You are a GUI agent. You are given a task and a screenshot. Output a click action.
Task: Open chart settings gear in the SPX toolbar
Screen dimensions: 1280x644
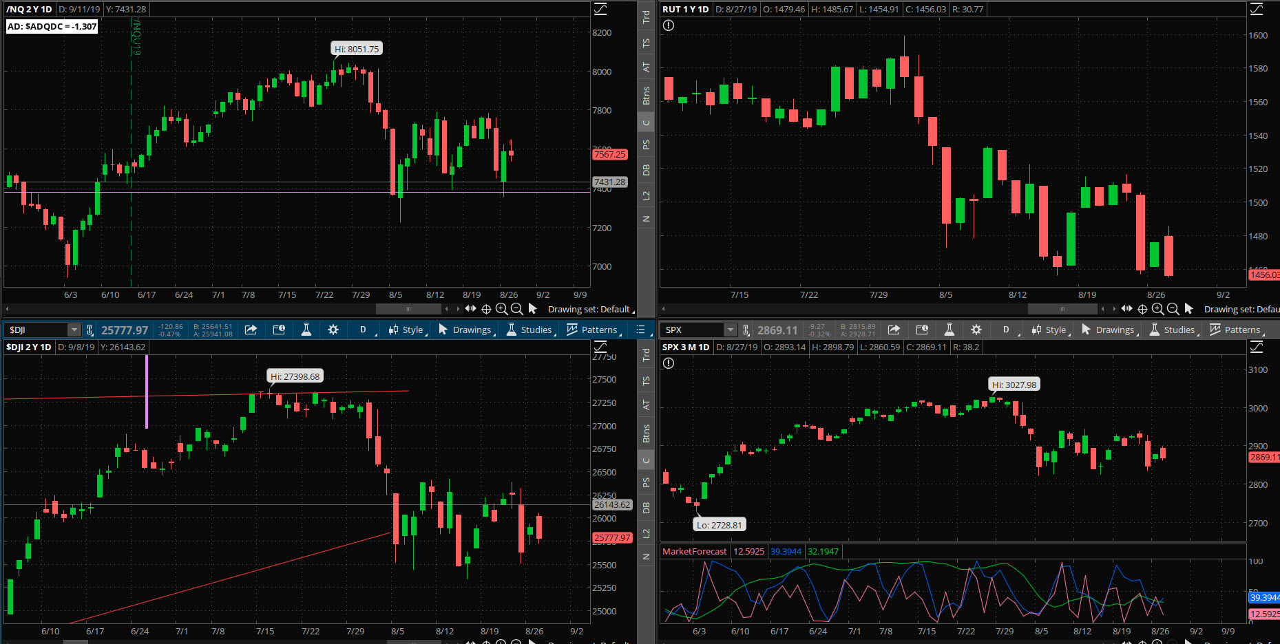click(x=976, y=330)
